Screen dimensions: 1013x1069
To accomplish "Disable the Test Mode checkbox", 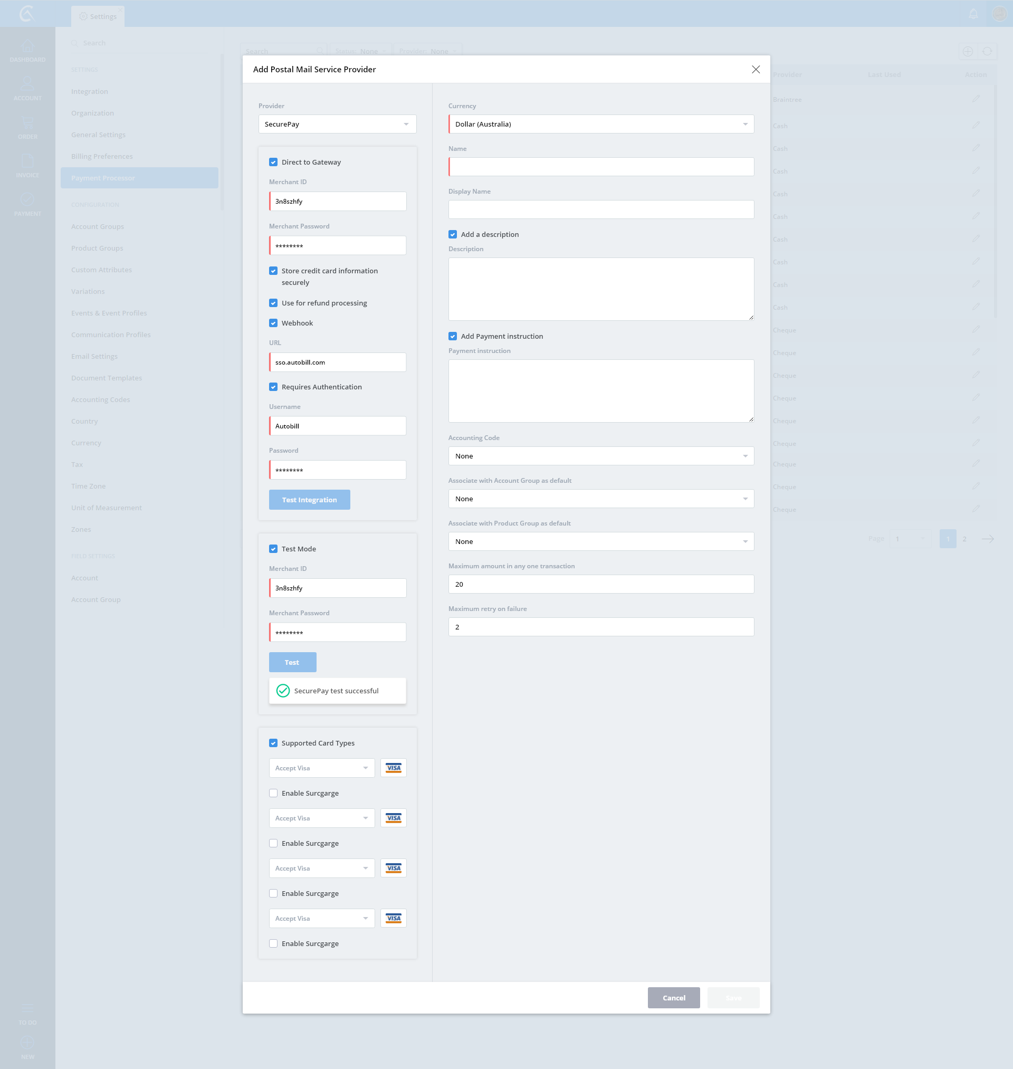I will 273,549.
